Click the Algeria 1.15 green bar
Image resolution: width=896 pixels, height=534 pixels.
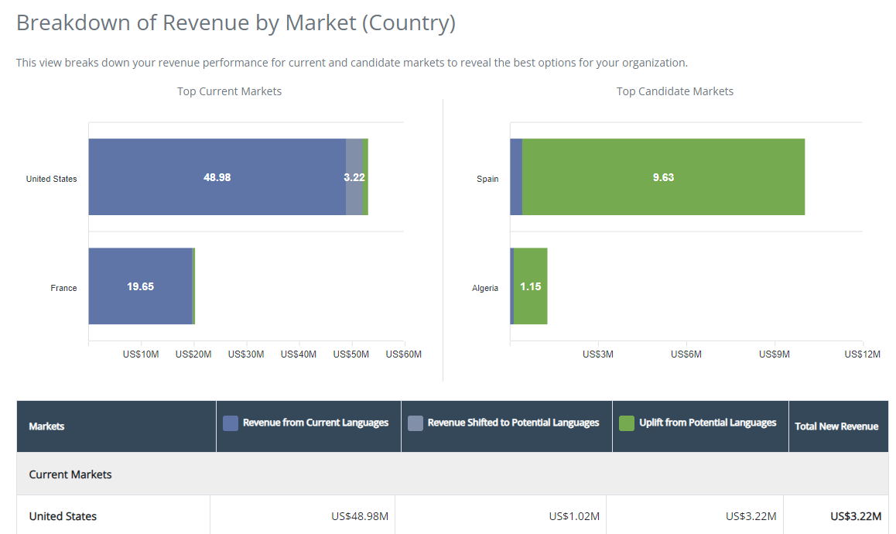click(531, 286)
